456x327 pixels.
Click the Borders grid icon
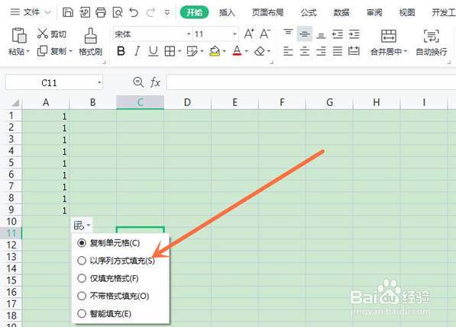click(170, 51)
